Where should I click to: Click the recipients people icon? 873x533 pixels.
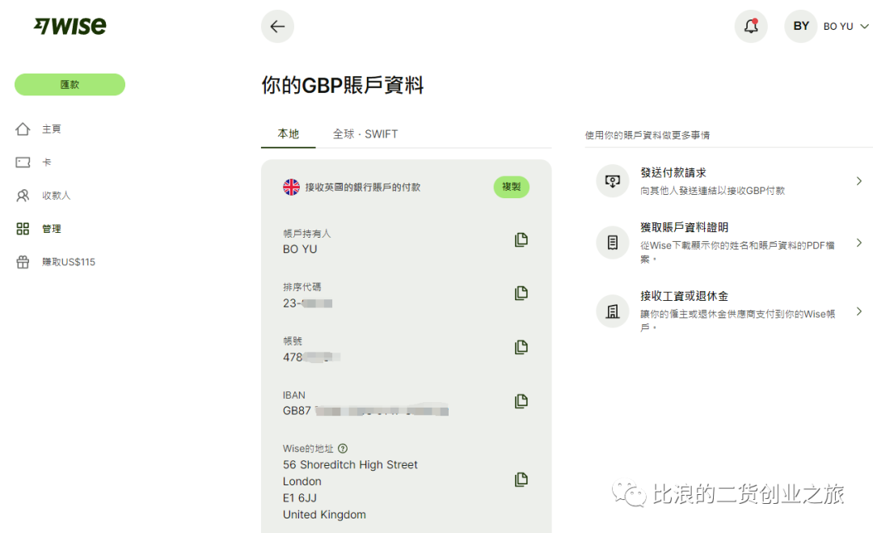tap(23, 196)
